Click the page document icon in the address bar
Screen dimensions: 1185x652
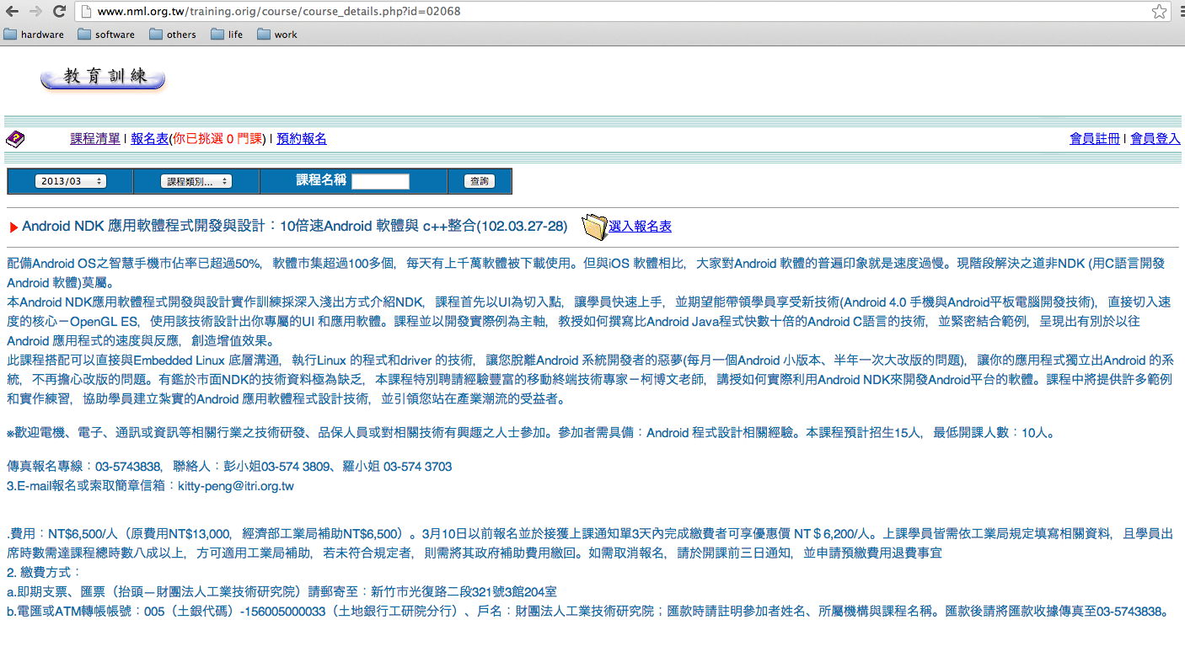click(x=85, y=12)
